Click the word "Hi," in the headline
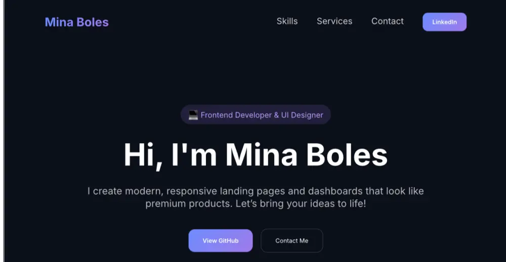Screen dimensions: 506x262 coord(143,155)
